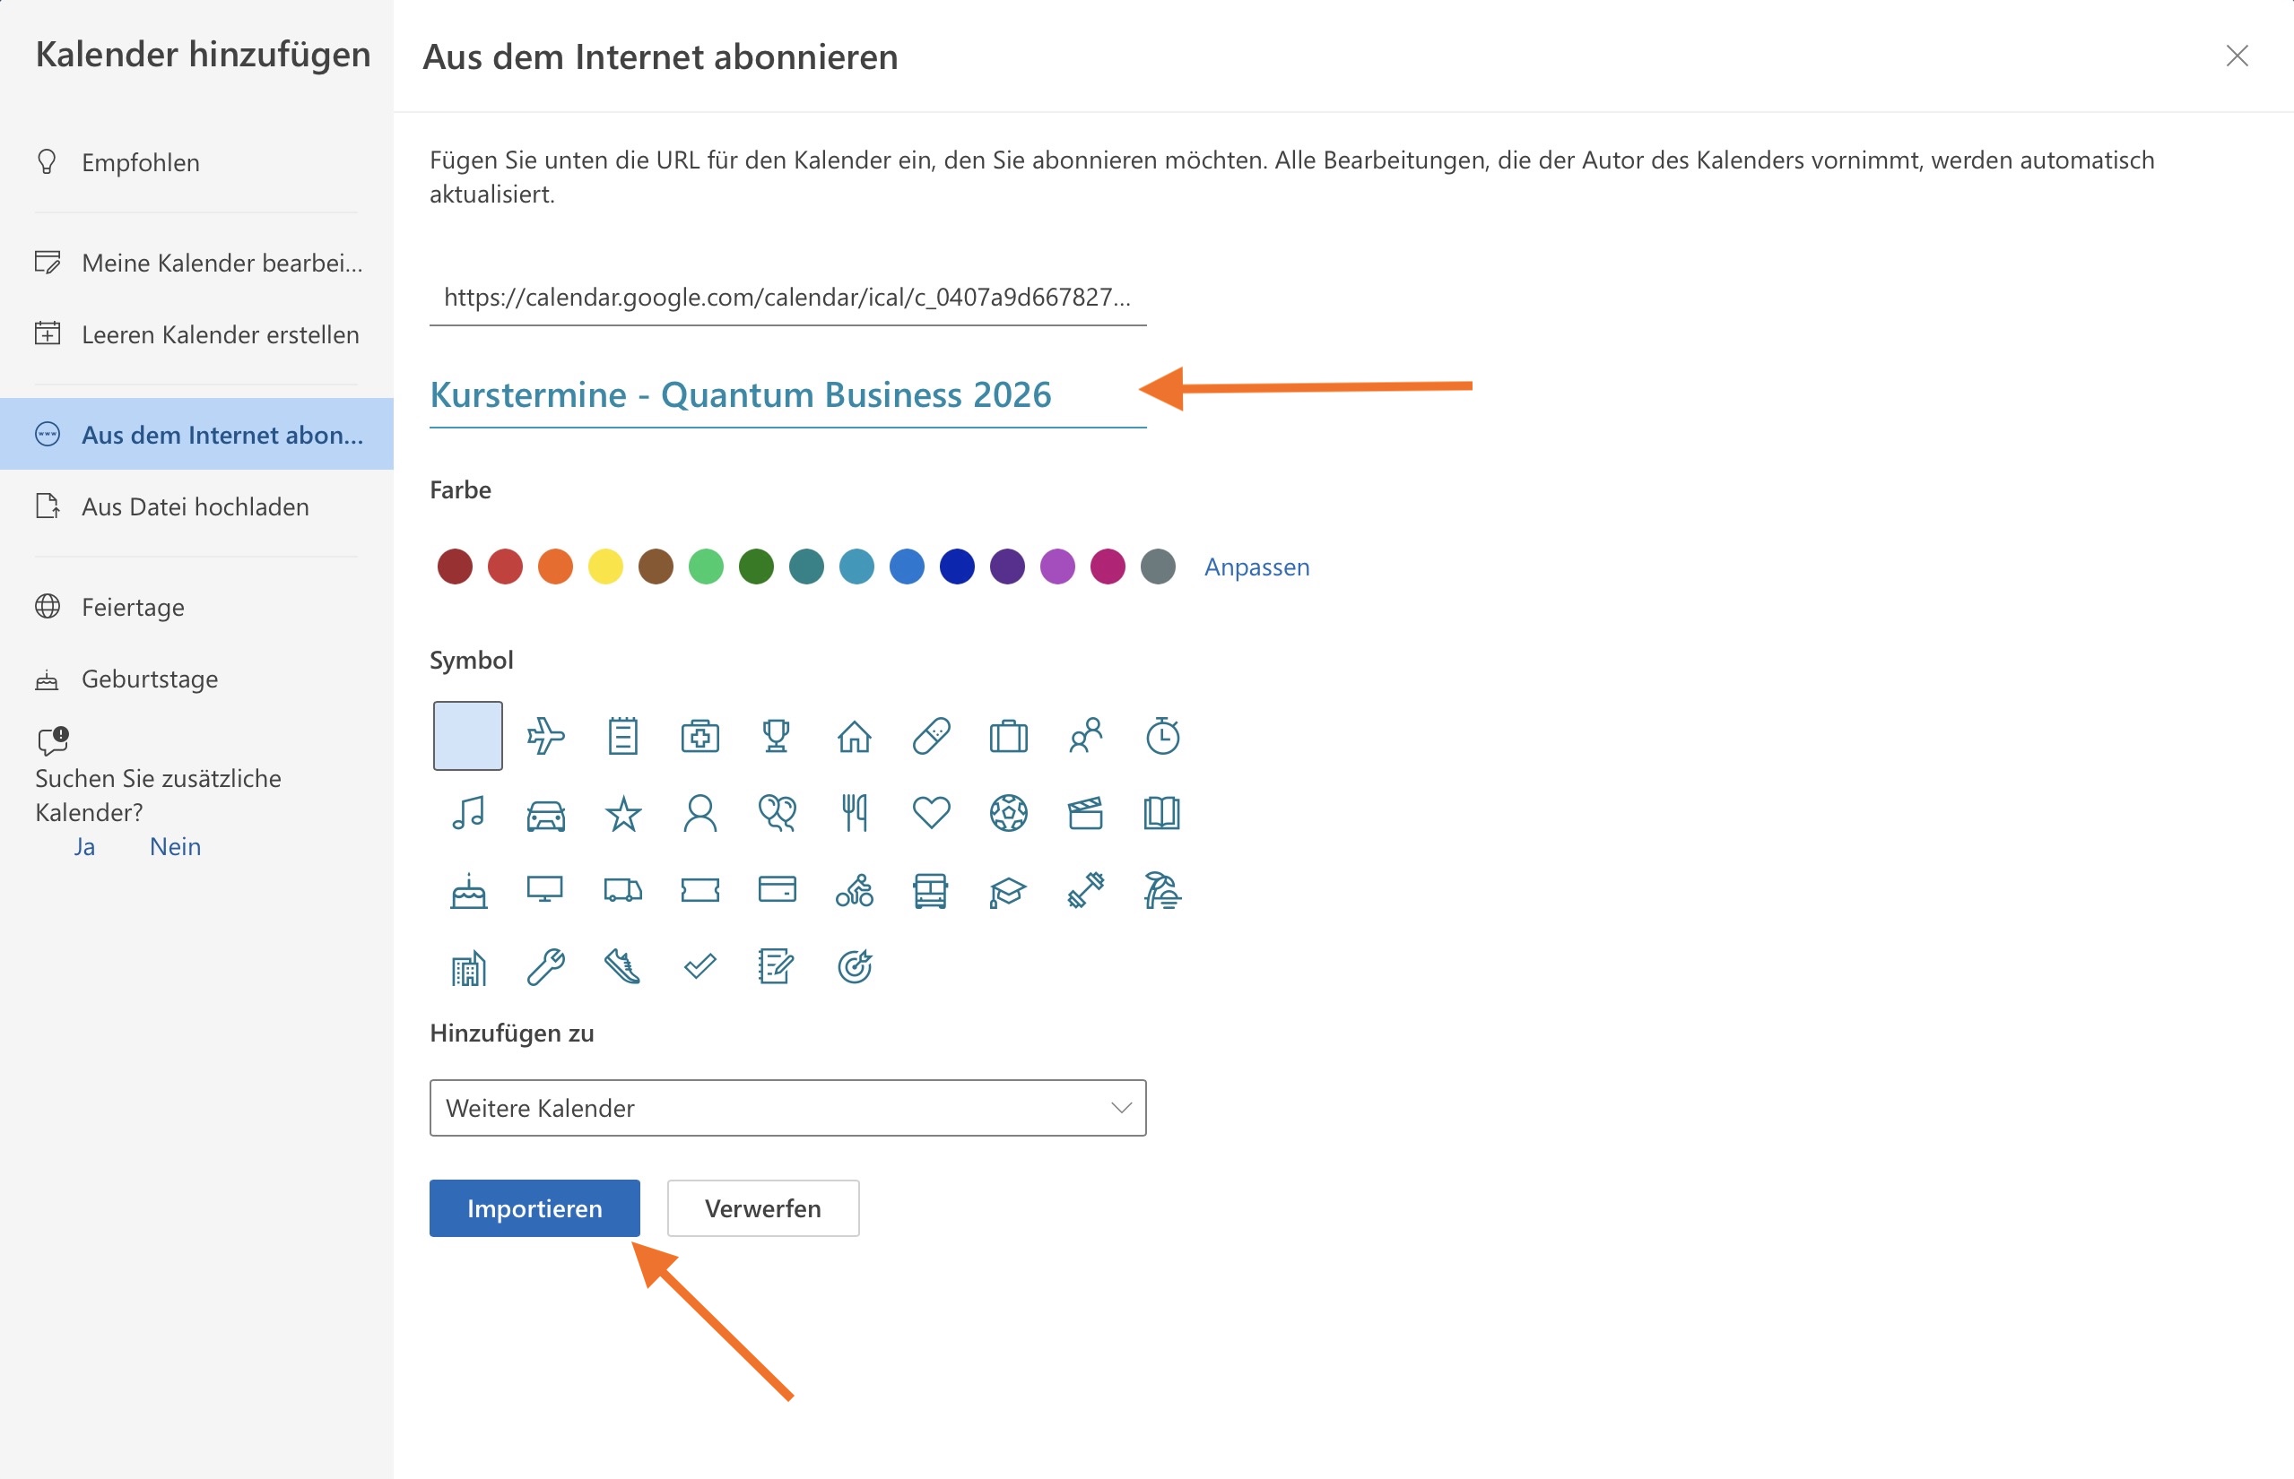Select the music note symbol

468,814
